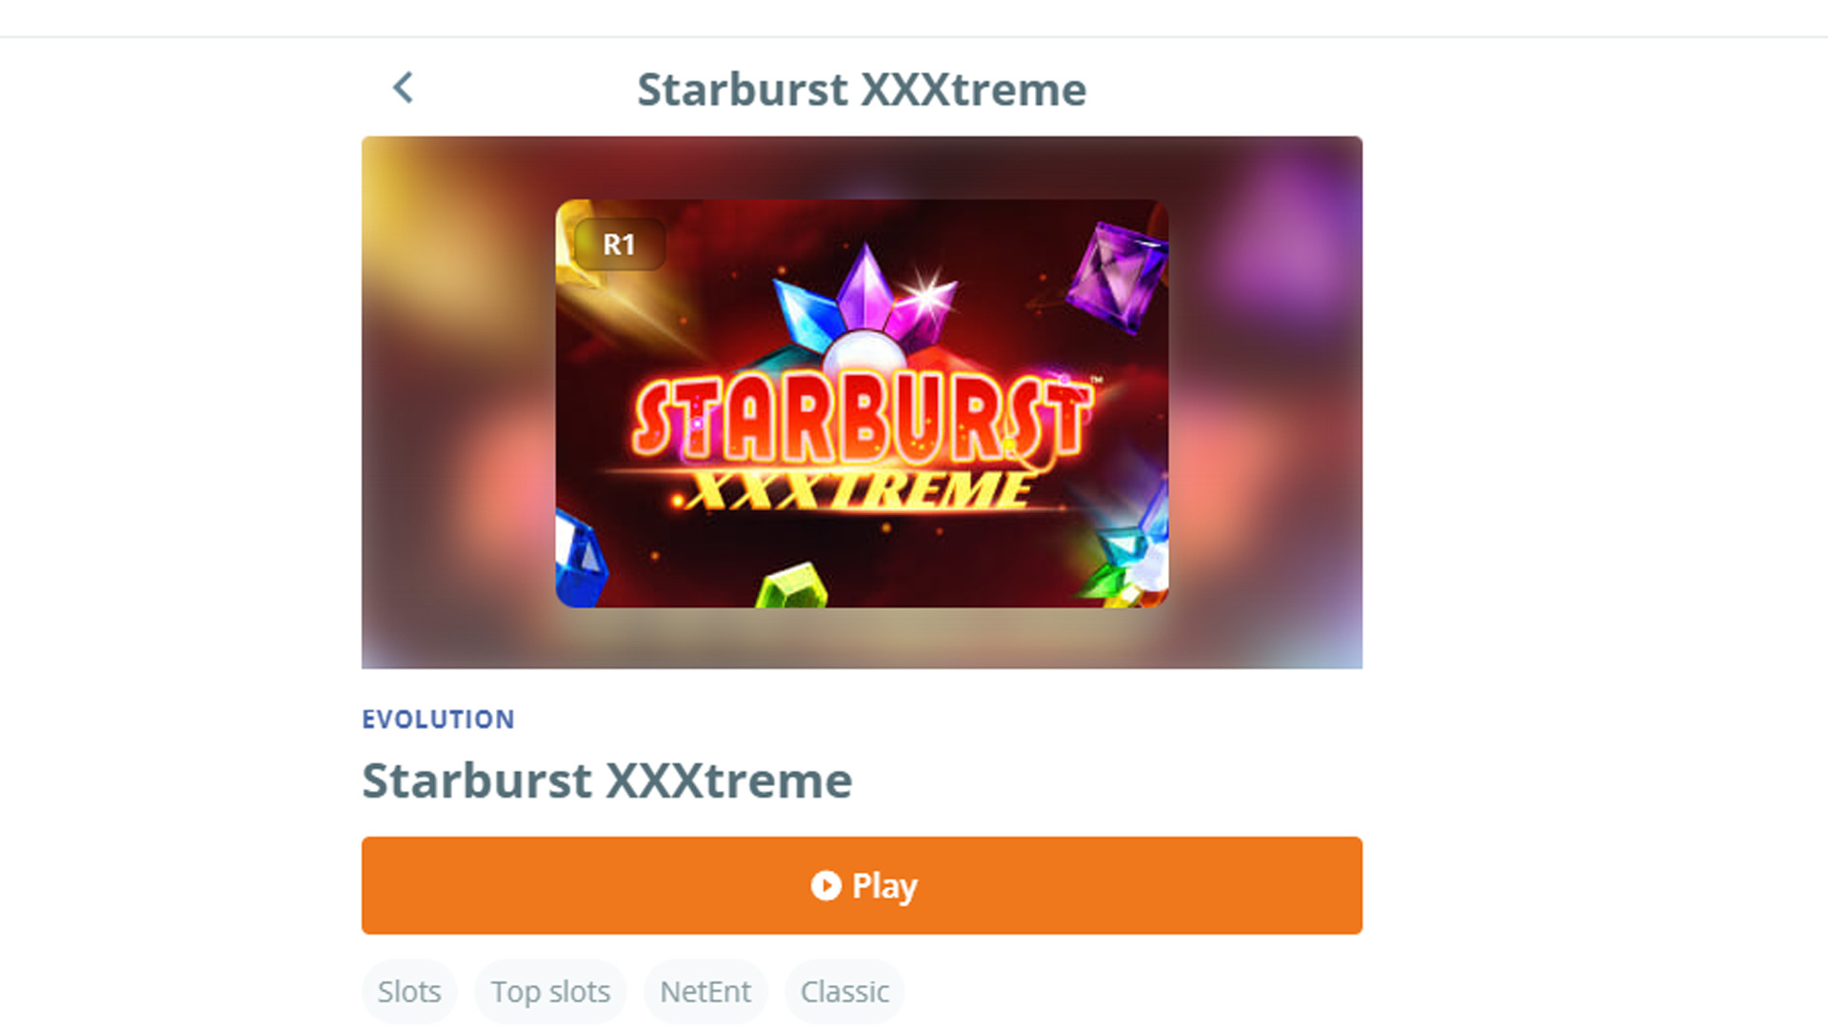Select the Top slots category tag

coord(550,991)
